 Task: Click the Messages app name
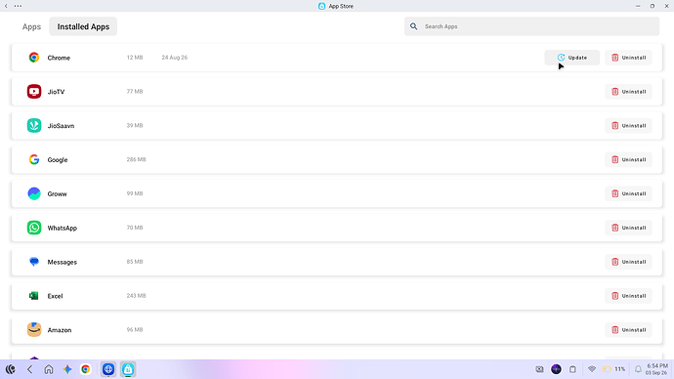click(x=63, y=262)
